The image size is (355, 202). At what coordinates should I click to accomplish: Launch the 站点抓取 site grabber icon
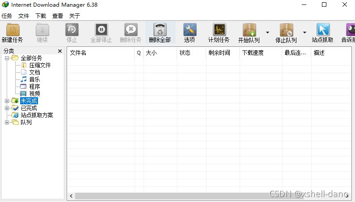323,30
